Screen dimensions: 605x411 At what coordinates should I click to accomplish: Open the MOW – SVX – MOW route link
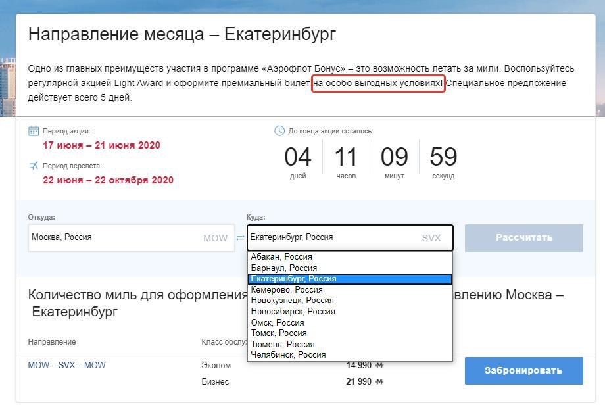point(67,365)
